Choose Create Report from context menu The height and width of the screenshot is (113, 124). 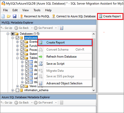[x=65, y=42]
